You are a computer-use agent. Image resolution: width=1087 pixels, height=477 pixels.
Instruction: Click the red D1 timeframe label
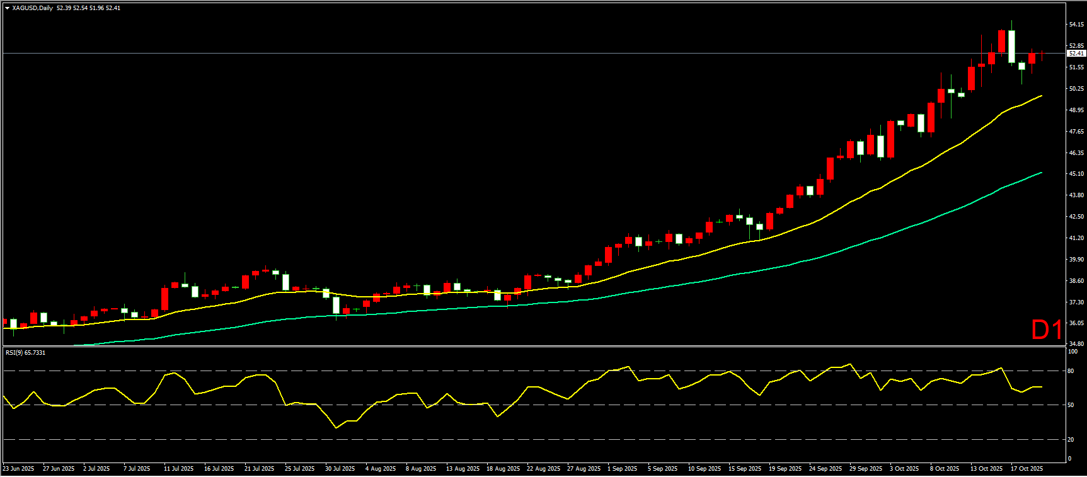[x=1046, y=330]
